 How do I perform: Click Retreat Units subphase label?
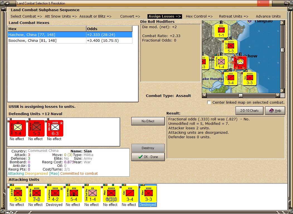234,16
